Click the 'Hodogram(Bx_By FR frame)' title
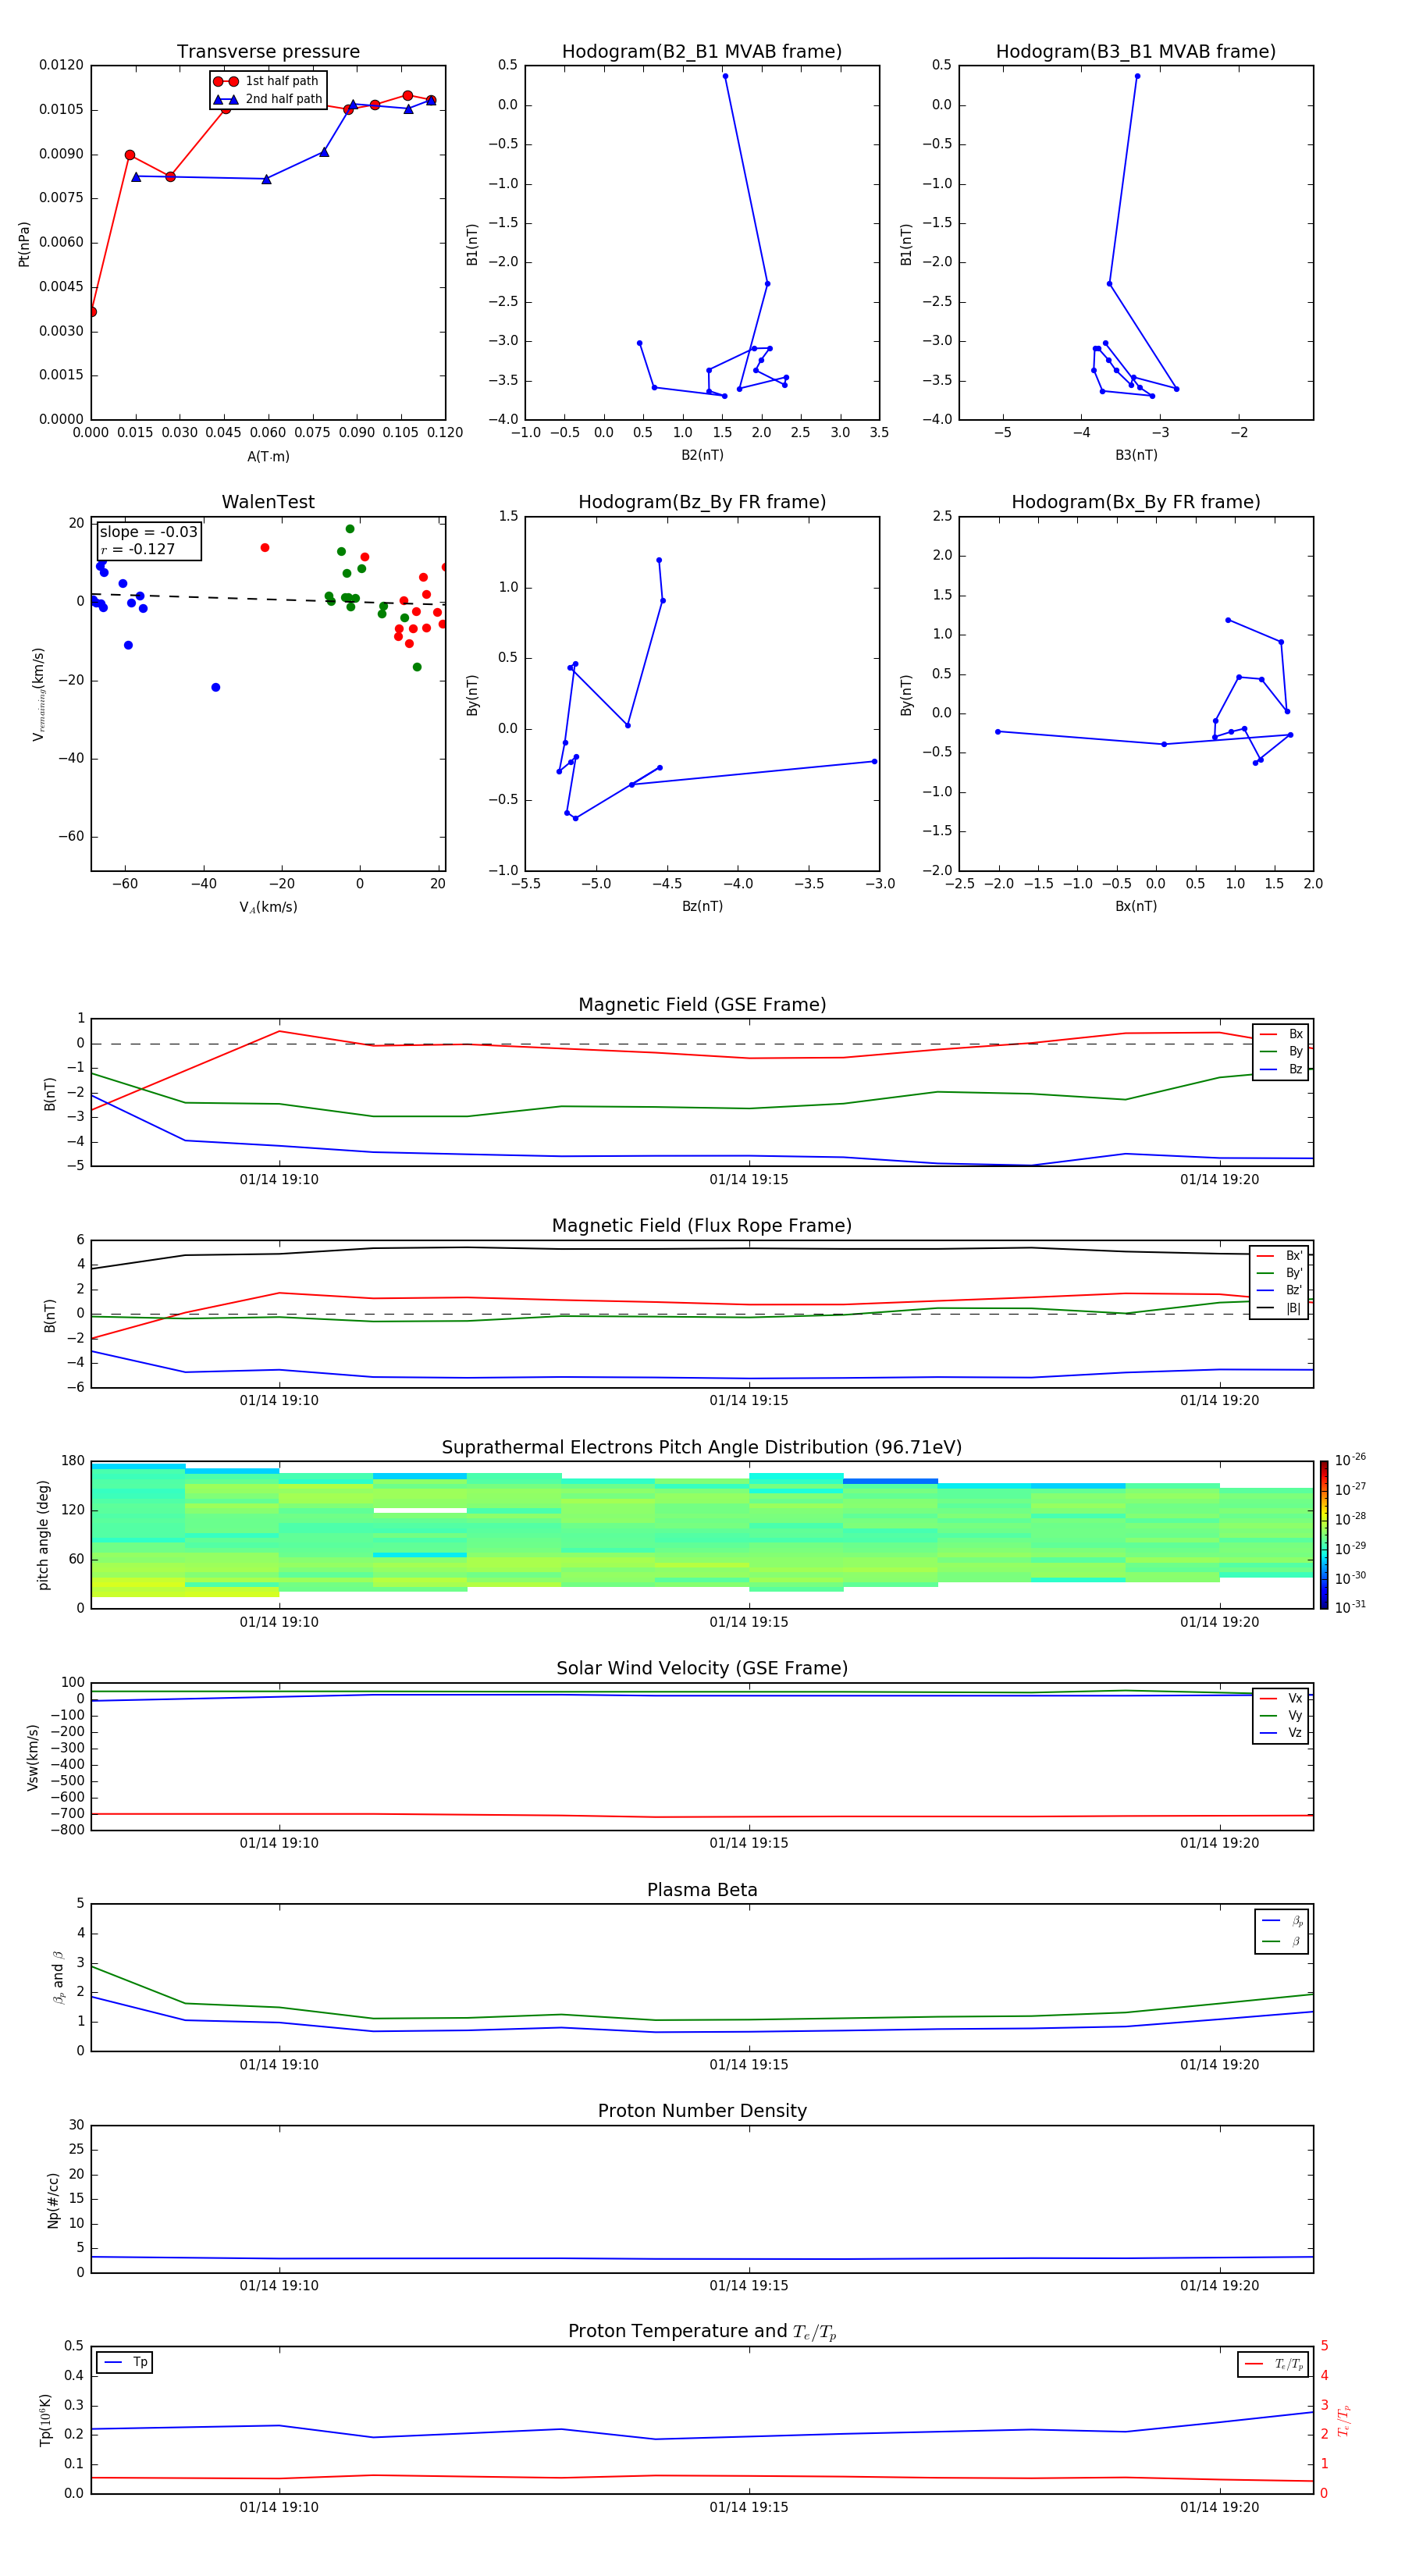Viewport: 1405px width, 2576px height. 1136,502
